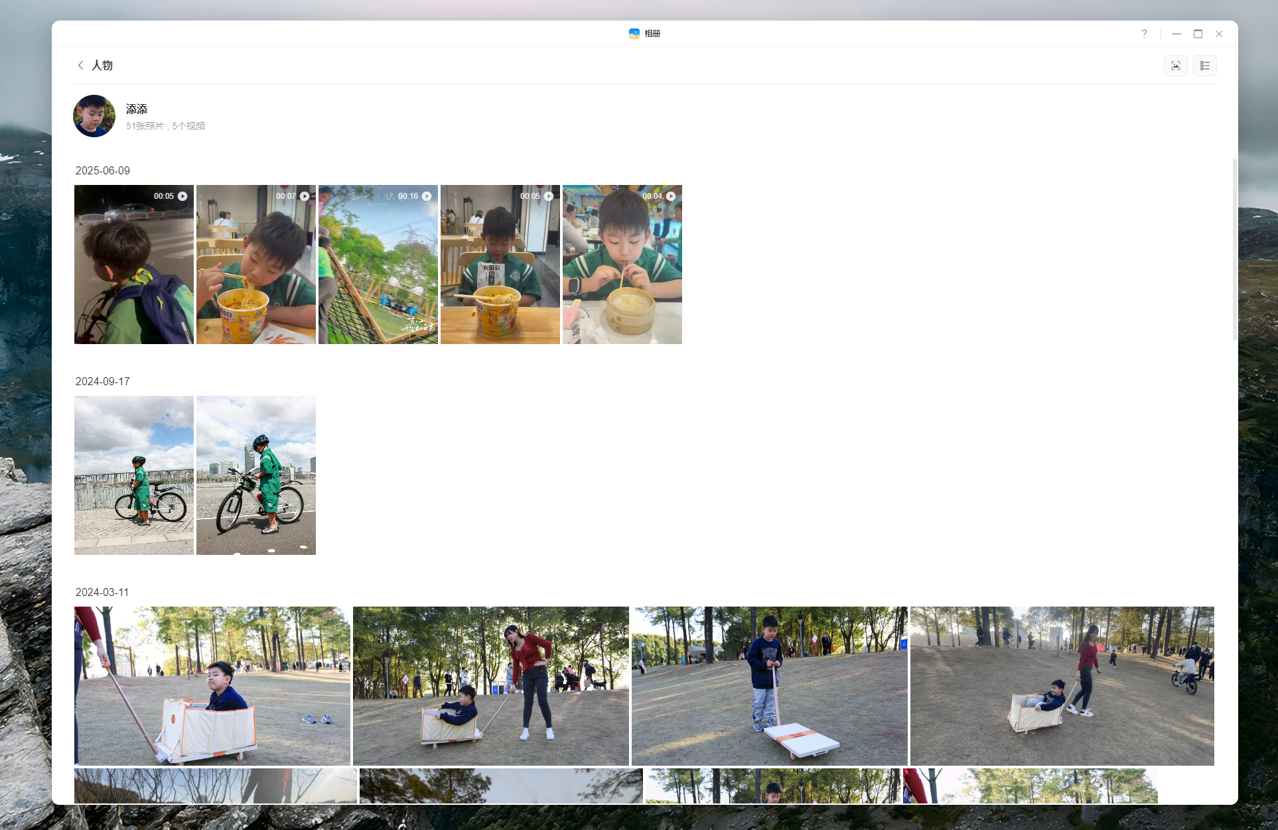Screen dimensions: 1278x830
Task: Select the 2024-03-11 date header
Action: click(102, 592)
